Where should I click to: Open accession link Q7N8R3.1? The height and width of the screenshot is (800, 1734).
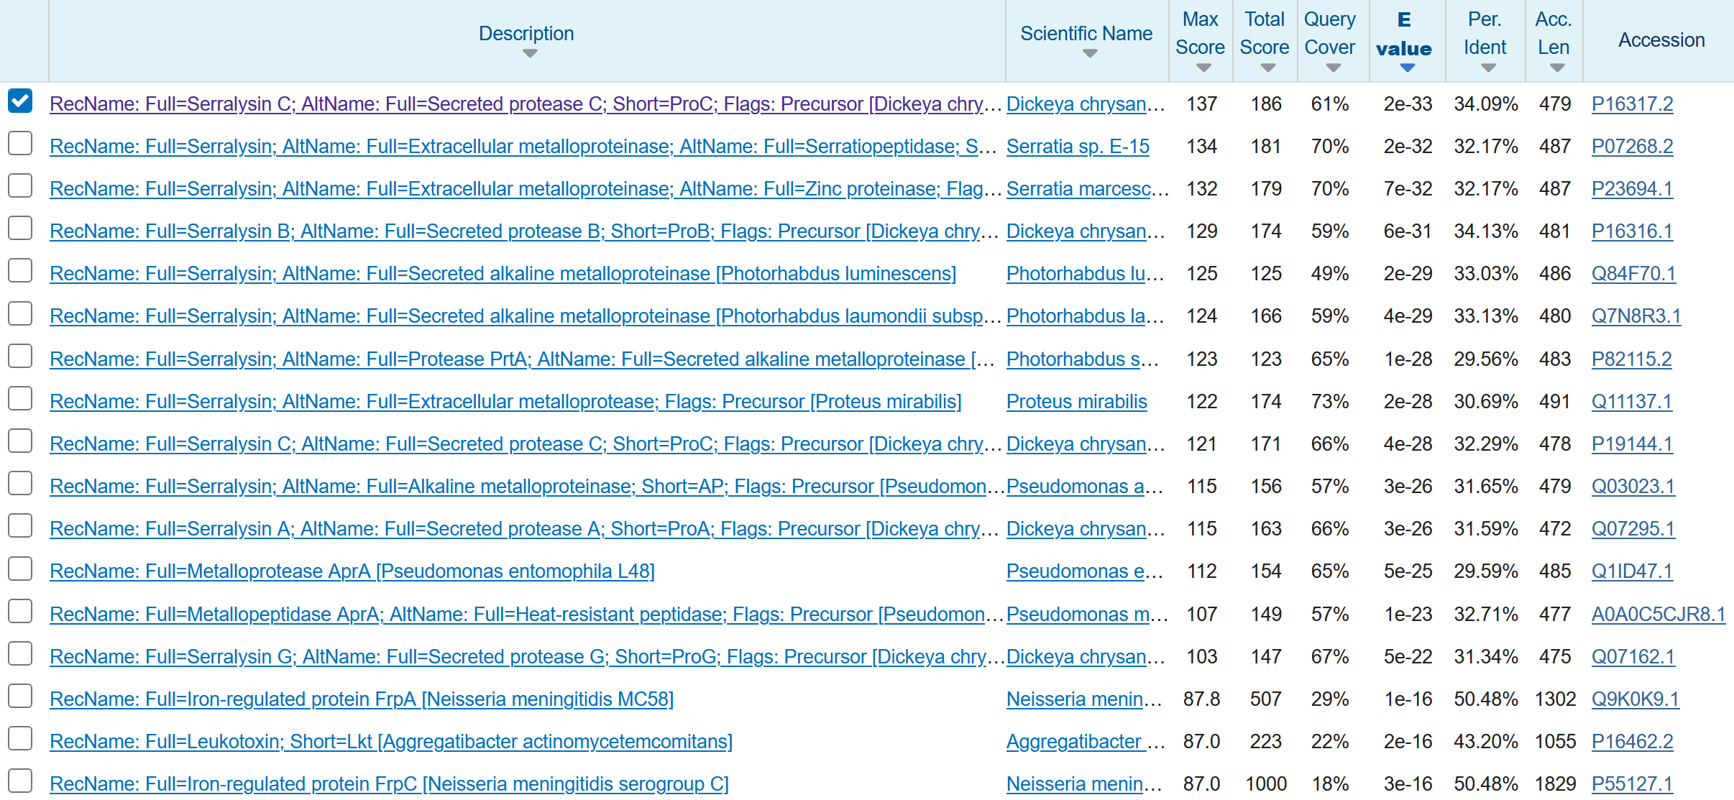[x=1636, y=316]
